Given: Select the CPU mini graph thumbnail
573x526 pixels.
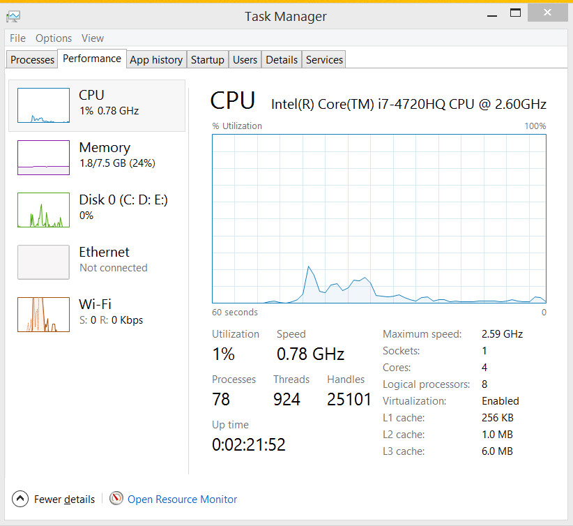Looking at the screenshot, I should point(43,105).
